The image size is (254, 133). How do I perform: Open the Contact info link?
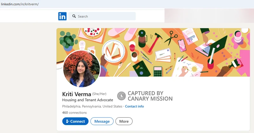134,106
